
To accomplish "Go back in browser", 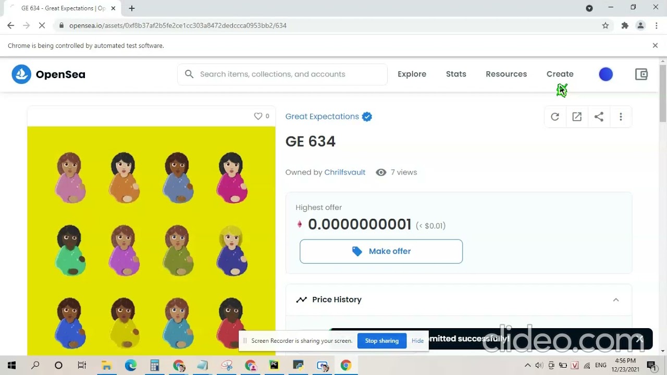I will click(11, 26).
